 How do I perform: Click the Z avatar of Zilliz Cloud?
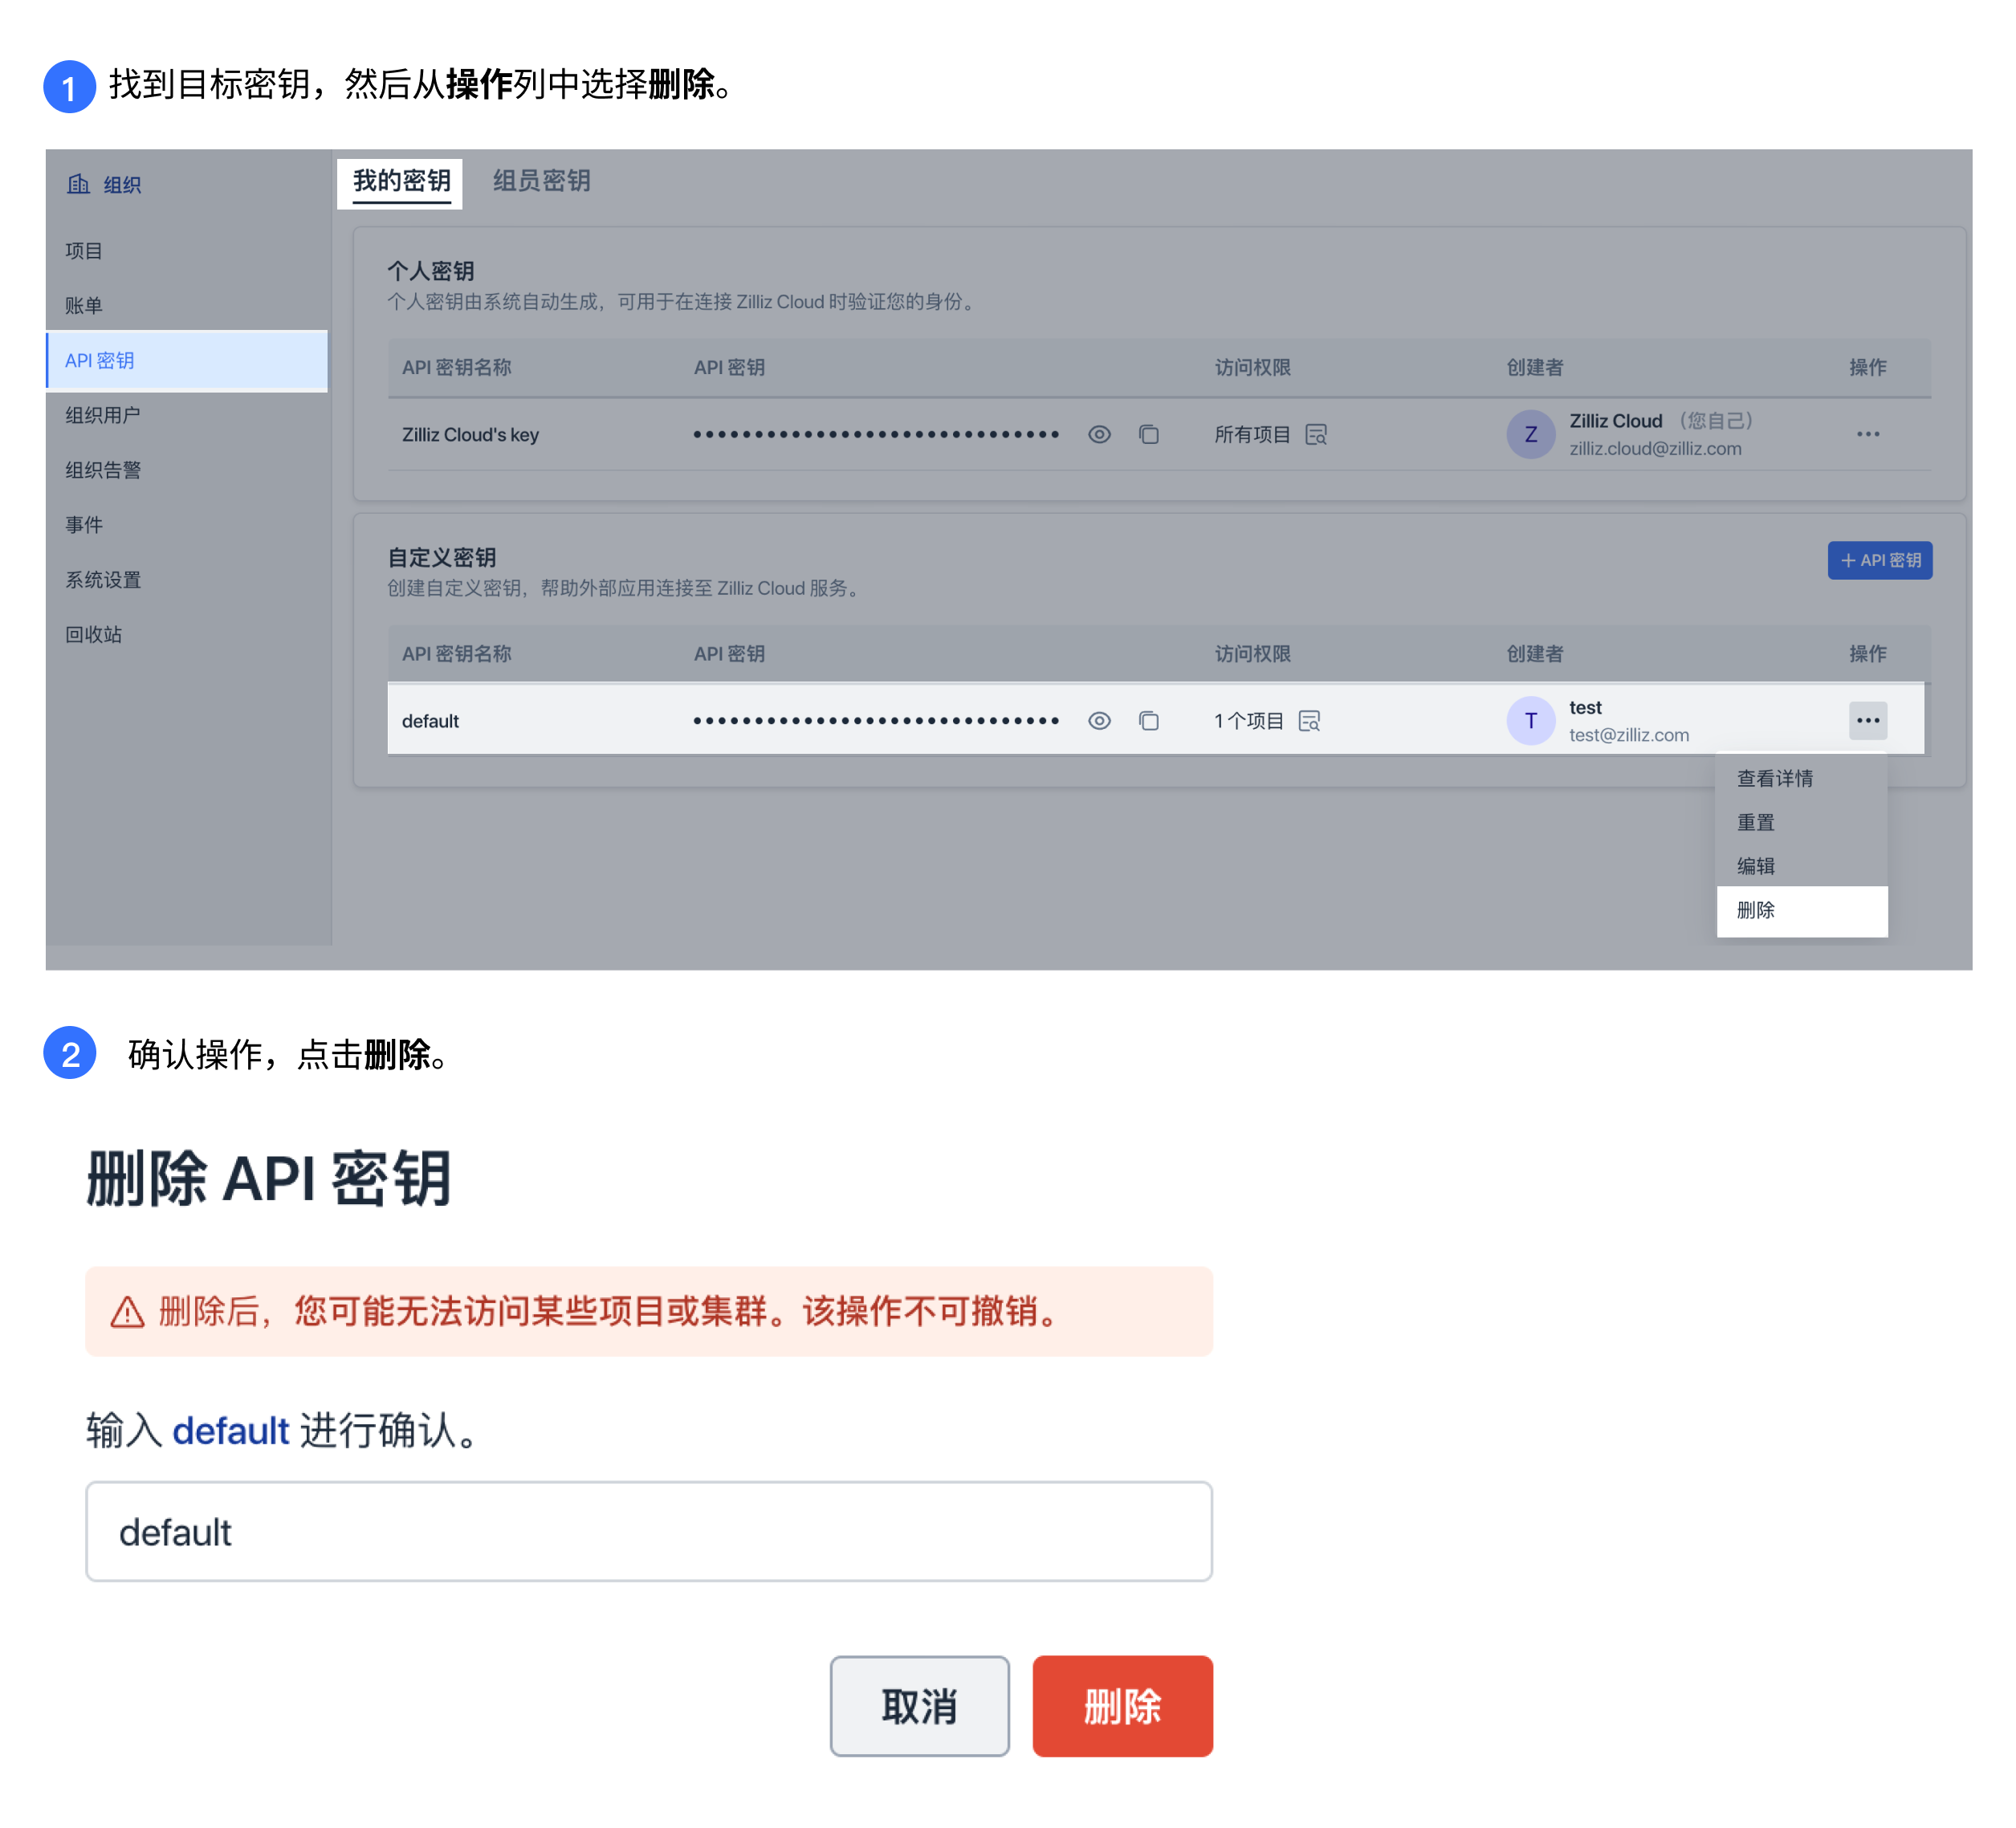[x=1531, y=434]
